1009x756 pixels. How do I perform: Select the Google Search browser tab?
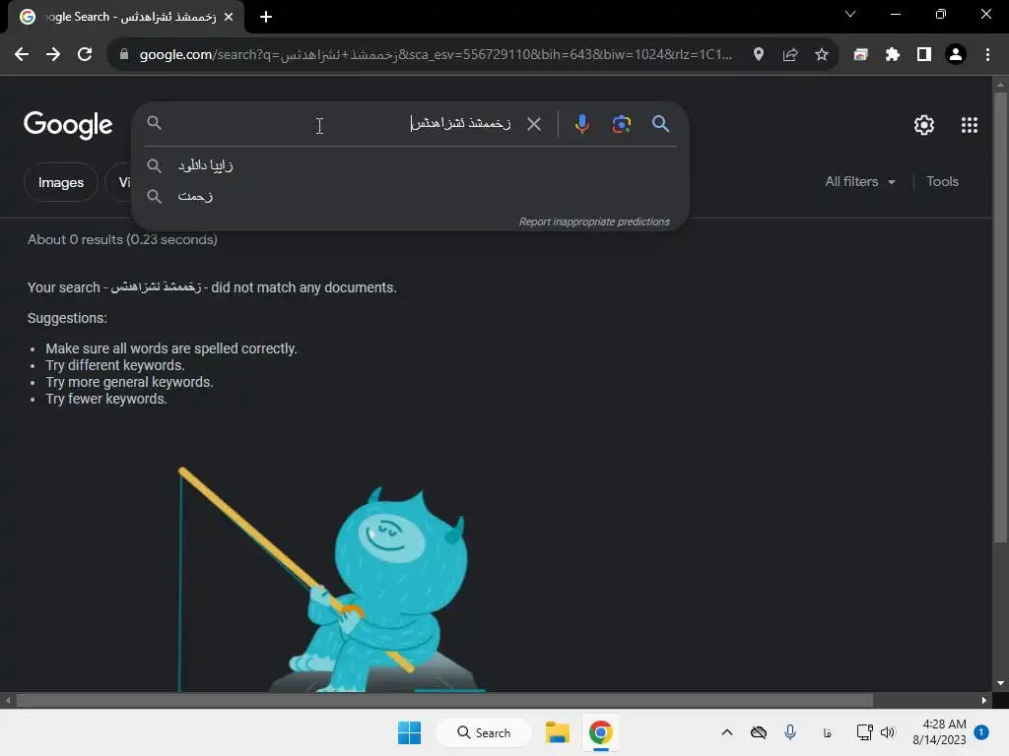126,17
